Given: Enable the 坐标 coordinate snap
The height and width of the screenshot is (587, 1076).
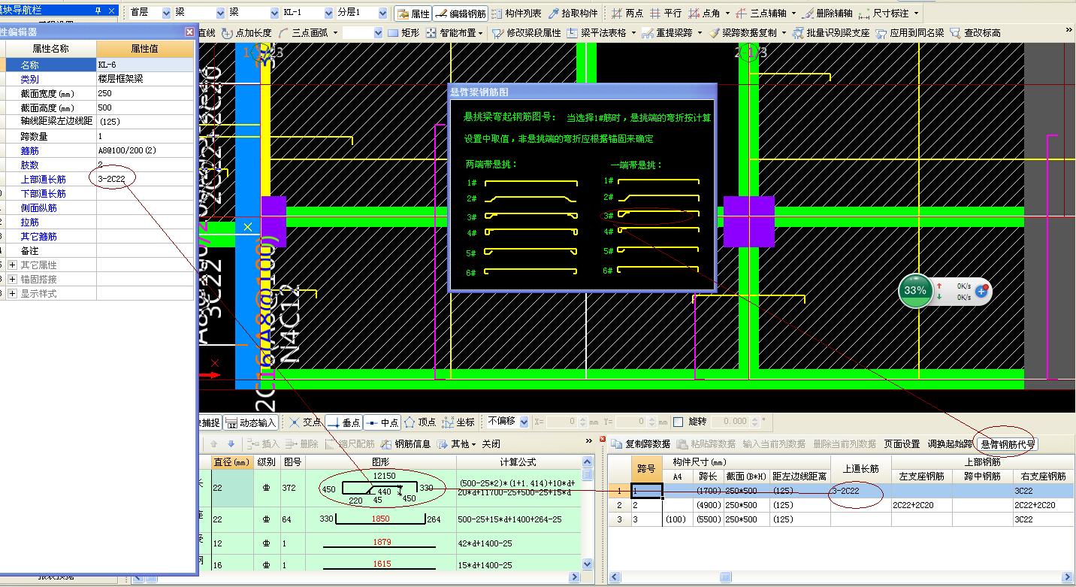Looking at the screenshot, I should pos(458,422).
